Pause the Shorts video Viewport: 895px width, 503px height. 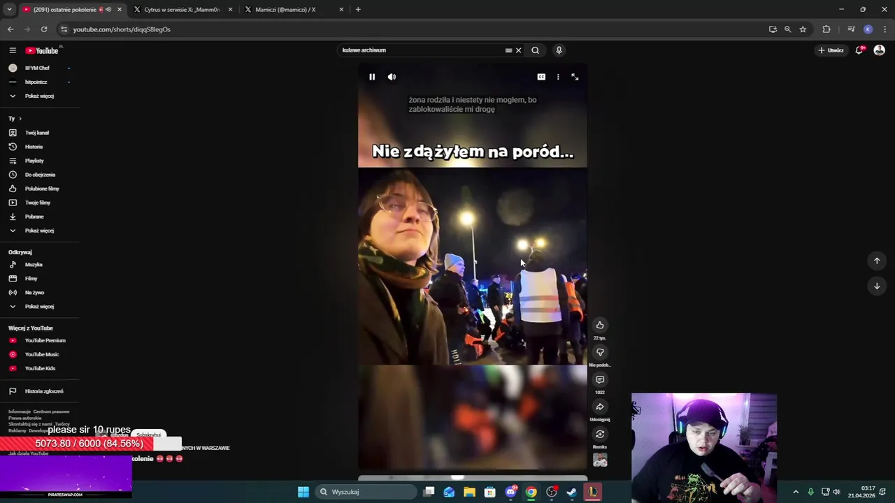tap(372, 77)
